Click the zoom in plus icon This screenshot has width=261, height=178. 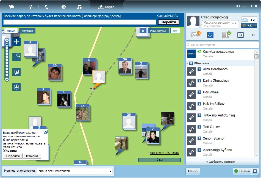7,40
